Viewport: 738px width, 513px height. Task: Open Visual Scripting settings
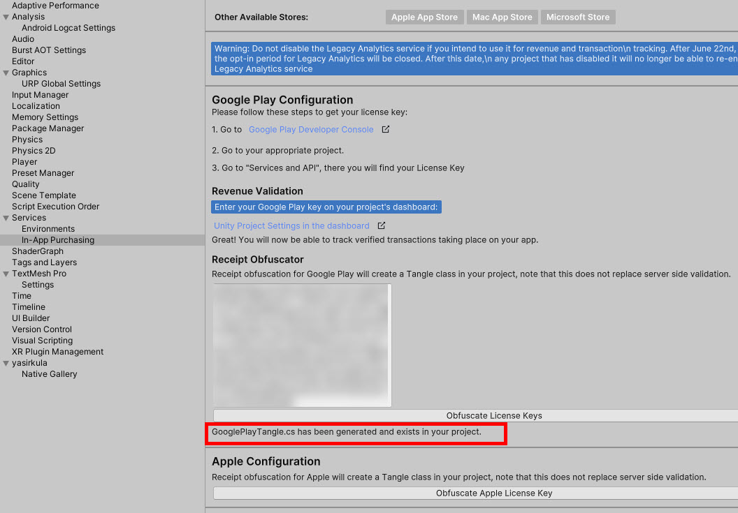(x=43, y=341)
